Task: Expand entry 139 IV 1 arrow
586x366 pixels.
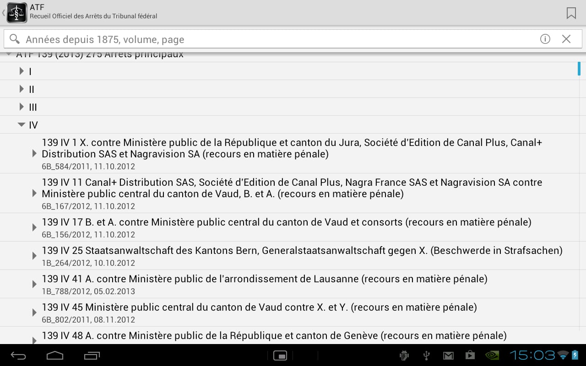Action: [34, 154]
